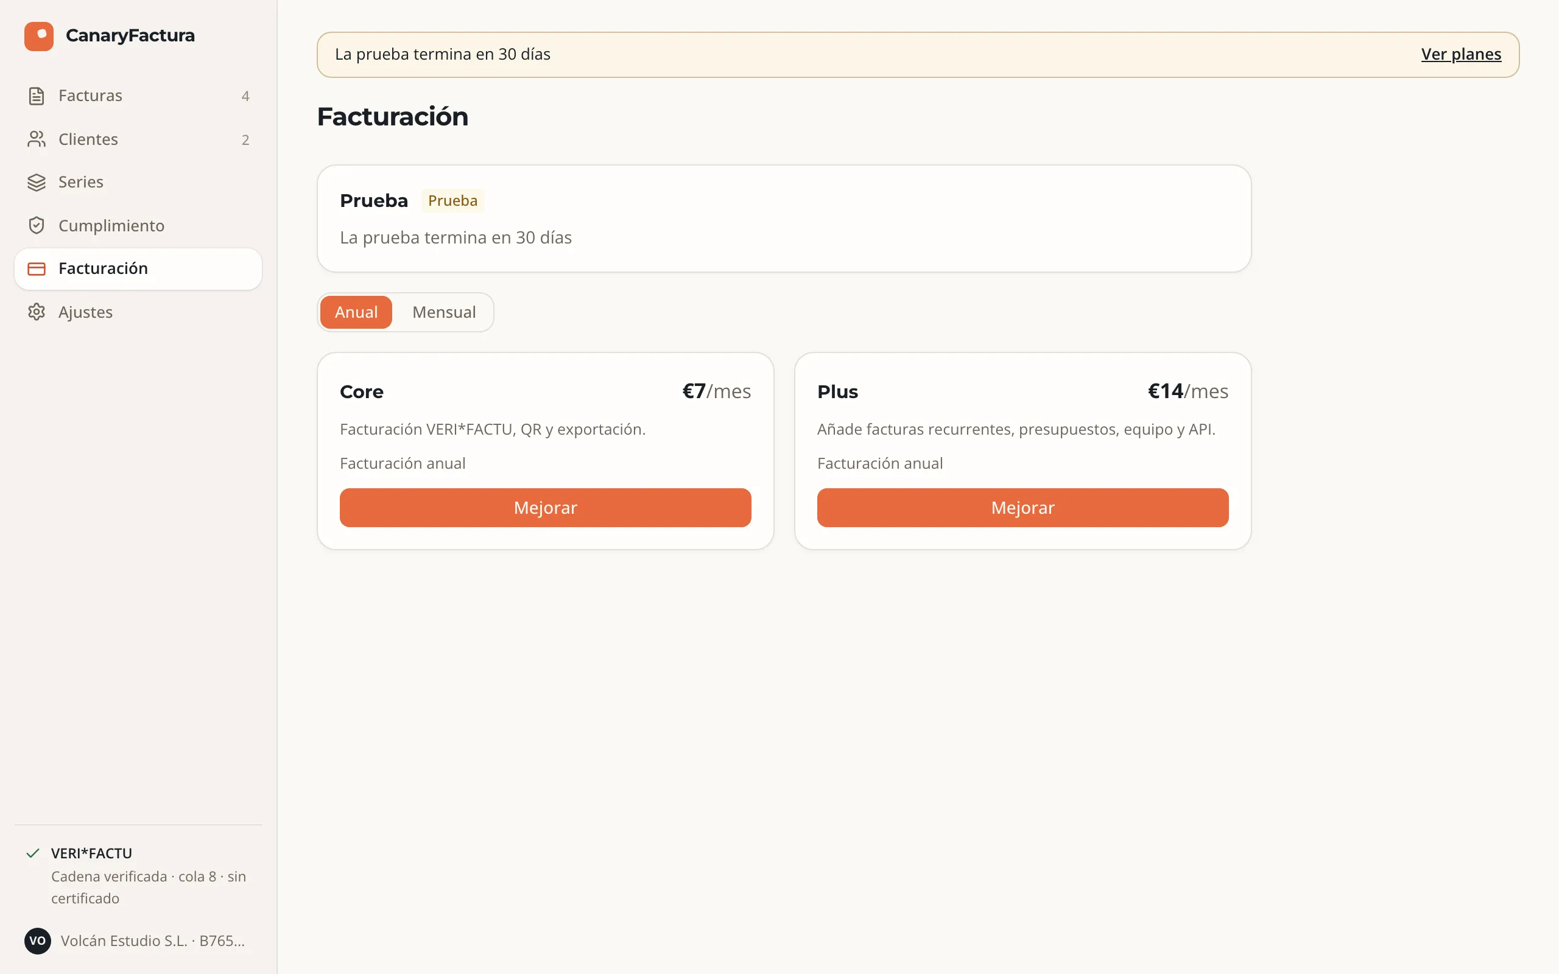Open Clientes via its people icon

click(37, 139)
